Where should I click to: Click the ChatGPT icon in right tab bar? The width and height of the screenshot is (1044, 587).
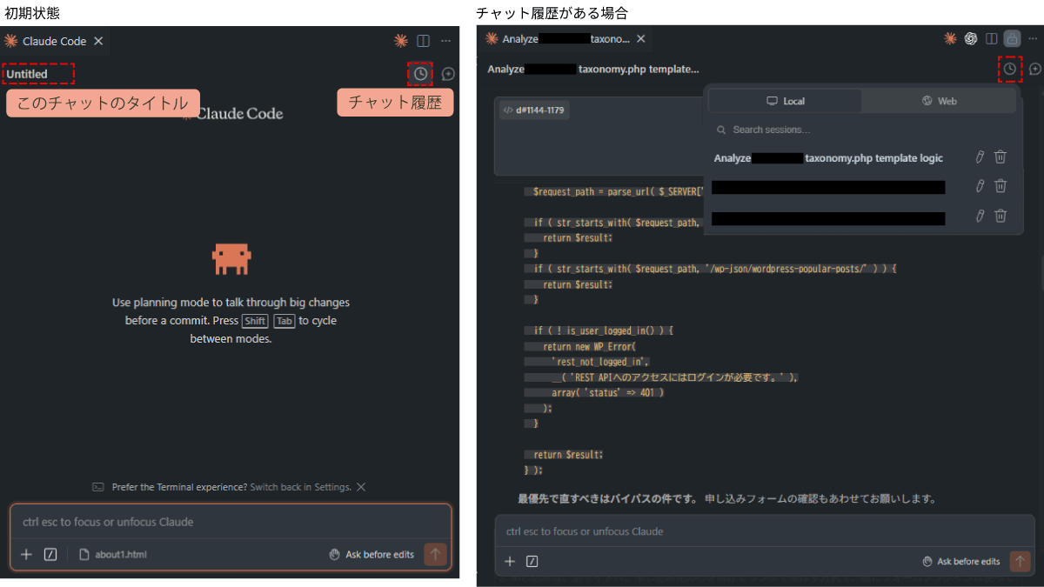click(x=971, y=38)
